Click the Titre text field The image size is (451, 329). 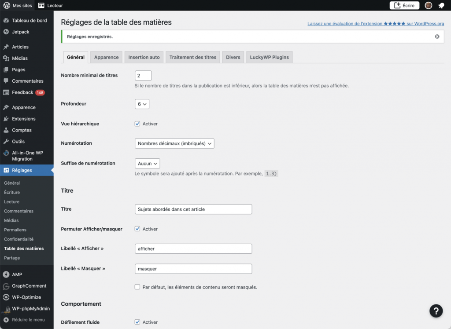pos(193,209)
